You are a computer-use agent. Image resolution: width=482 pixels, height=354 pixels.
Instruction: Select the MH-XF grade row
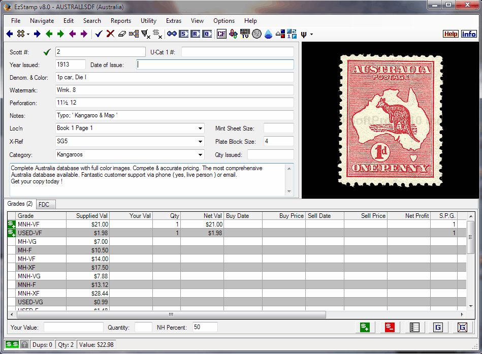(x=237, y=267)
